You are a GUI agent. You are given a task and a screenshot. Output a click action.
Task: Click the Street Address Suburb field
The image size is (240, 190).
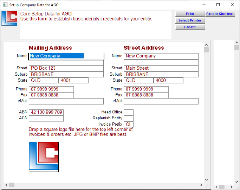point(161,75)
